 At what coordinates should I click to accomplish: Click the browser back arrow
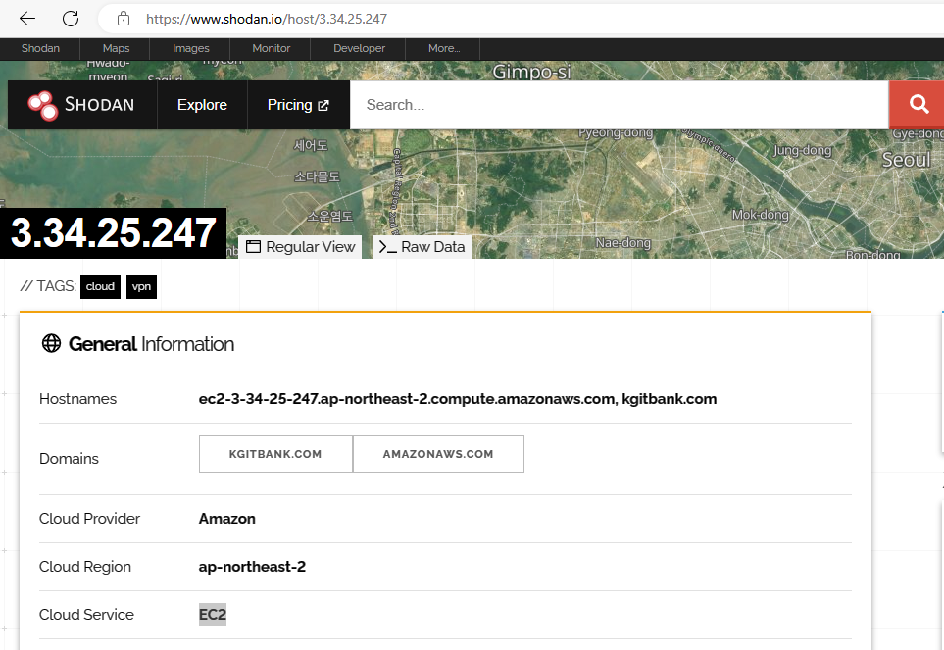[x=27, y=19]
